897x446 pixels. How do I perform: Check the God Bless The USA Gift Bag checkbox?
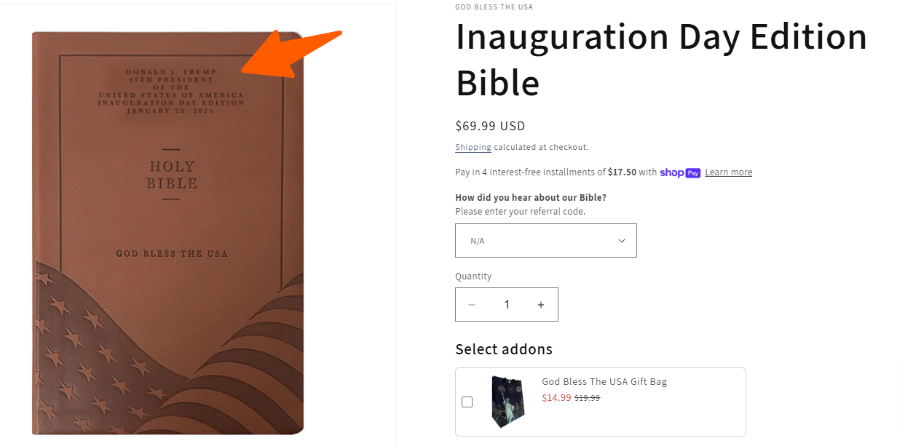pos(467,402)
